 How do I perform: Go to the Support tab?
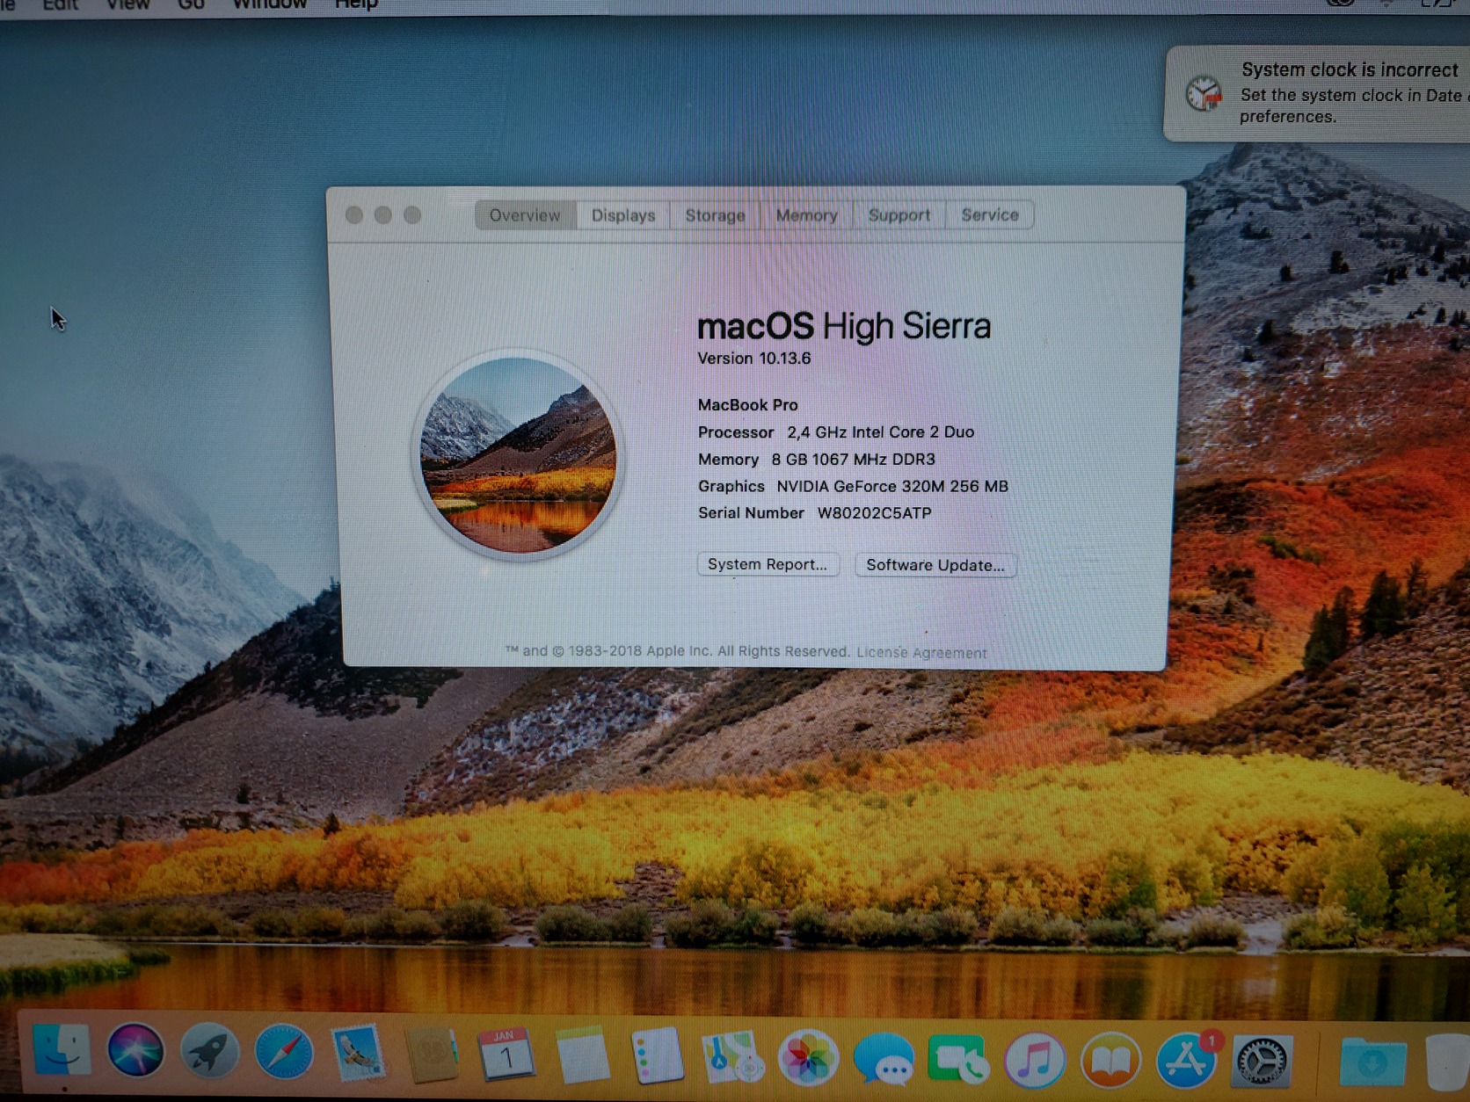click(899, 215)
